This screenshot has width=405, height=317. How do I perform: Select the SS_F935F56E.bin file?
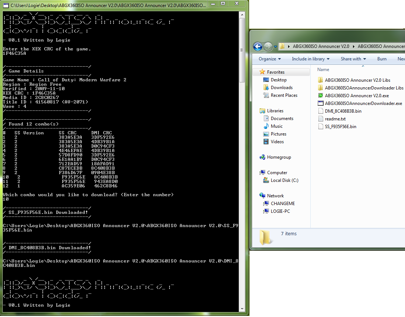341,127
